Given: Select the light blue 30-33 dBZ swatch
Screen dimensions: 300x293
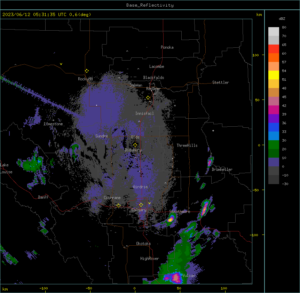Looking at the screenshot, I should pyautogui.click(x=274, y=136).
